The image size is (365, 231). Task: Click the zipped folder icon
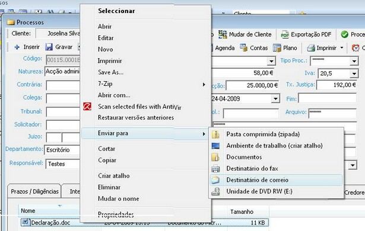click(215, 134)
